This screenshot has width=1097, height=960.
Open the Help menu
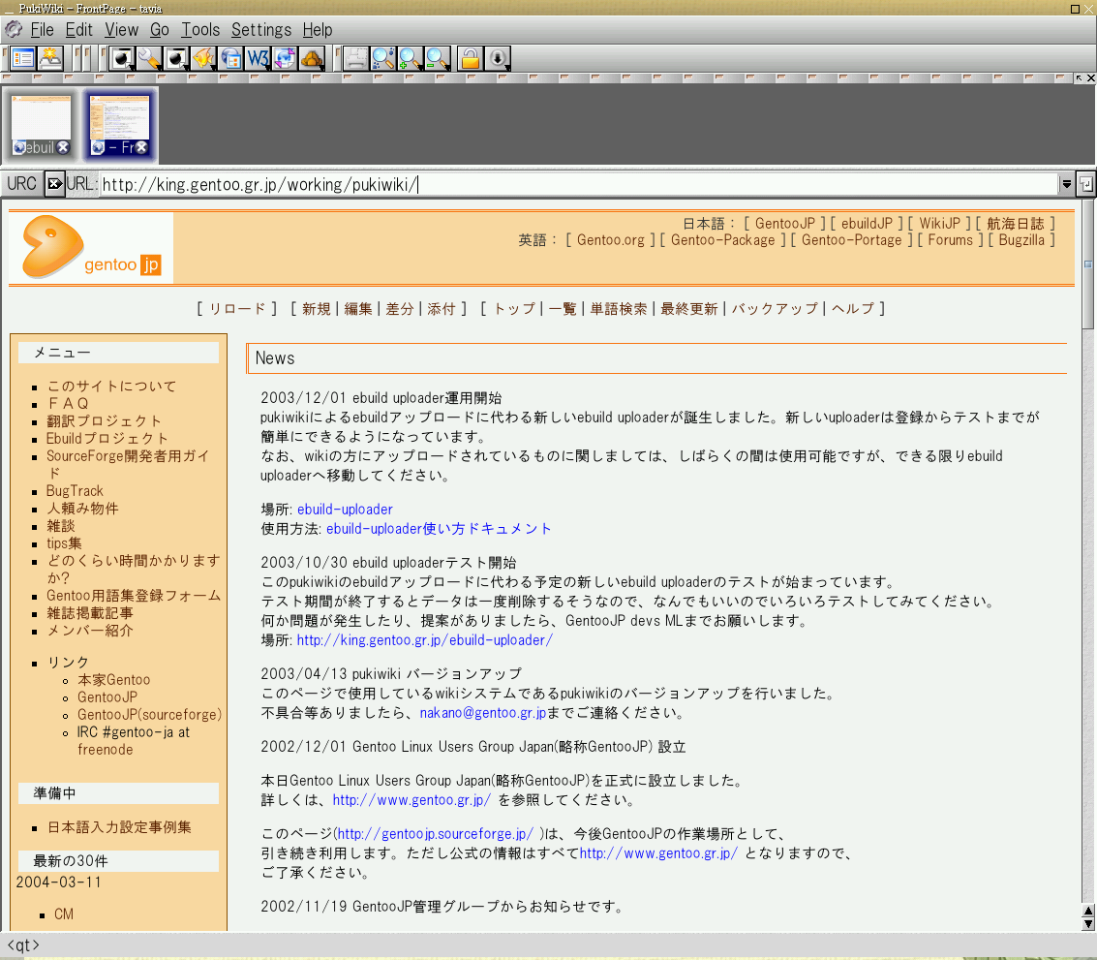pyautogui.click(x=318, y=29)
